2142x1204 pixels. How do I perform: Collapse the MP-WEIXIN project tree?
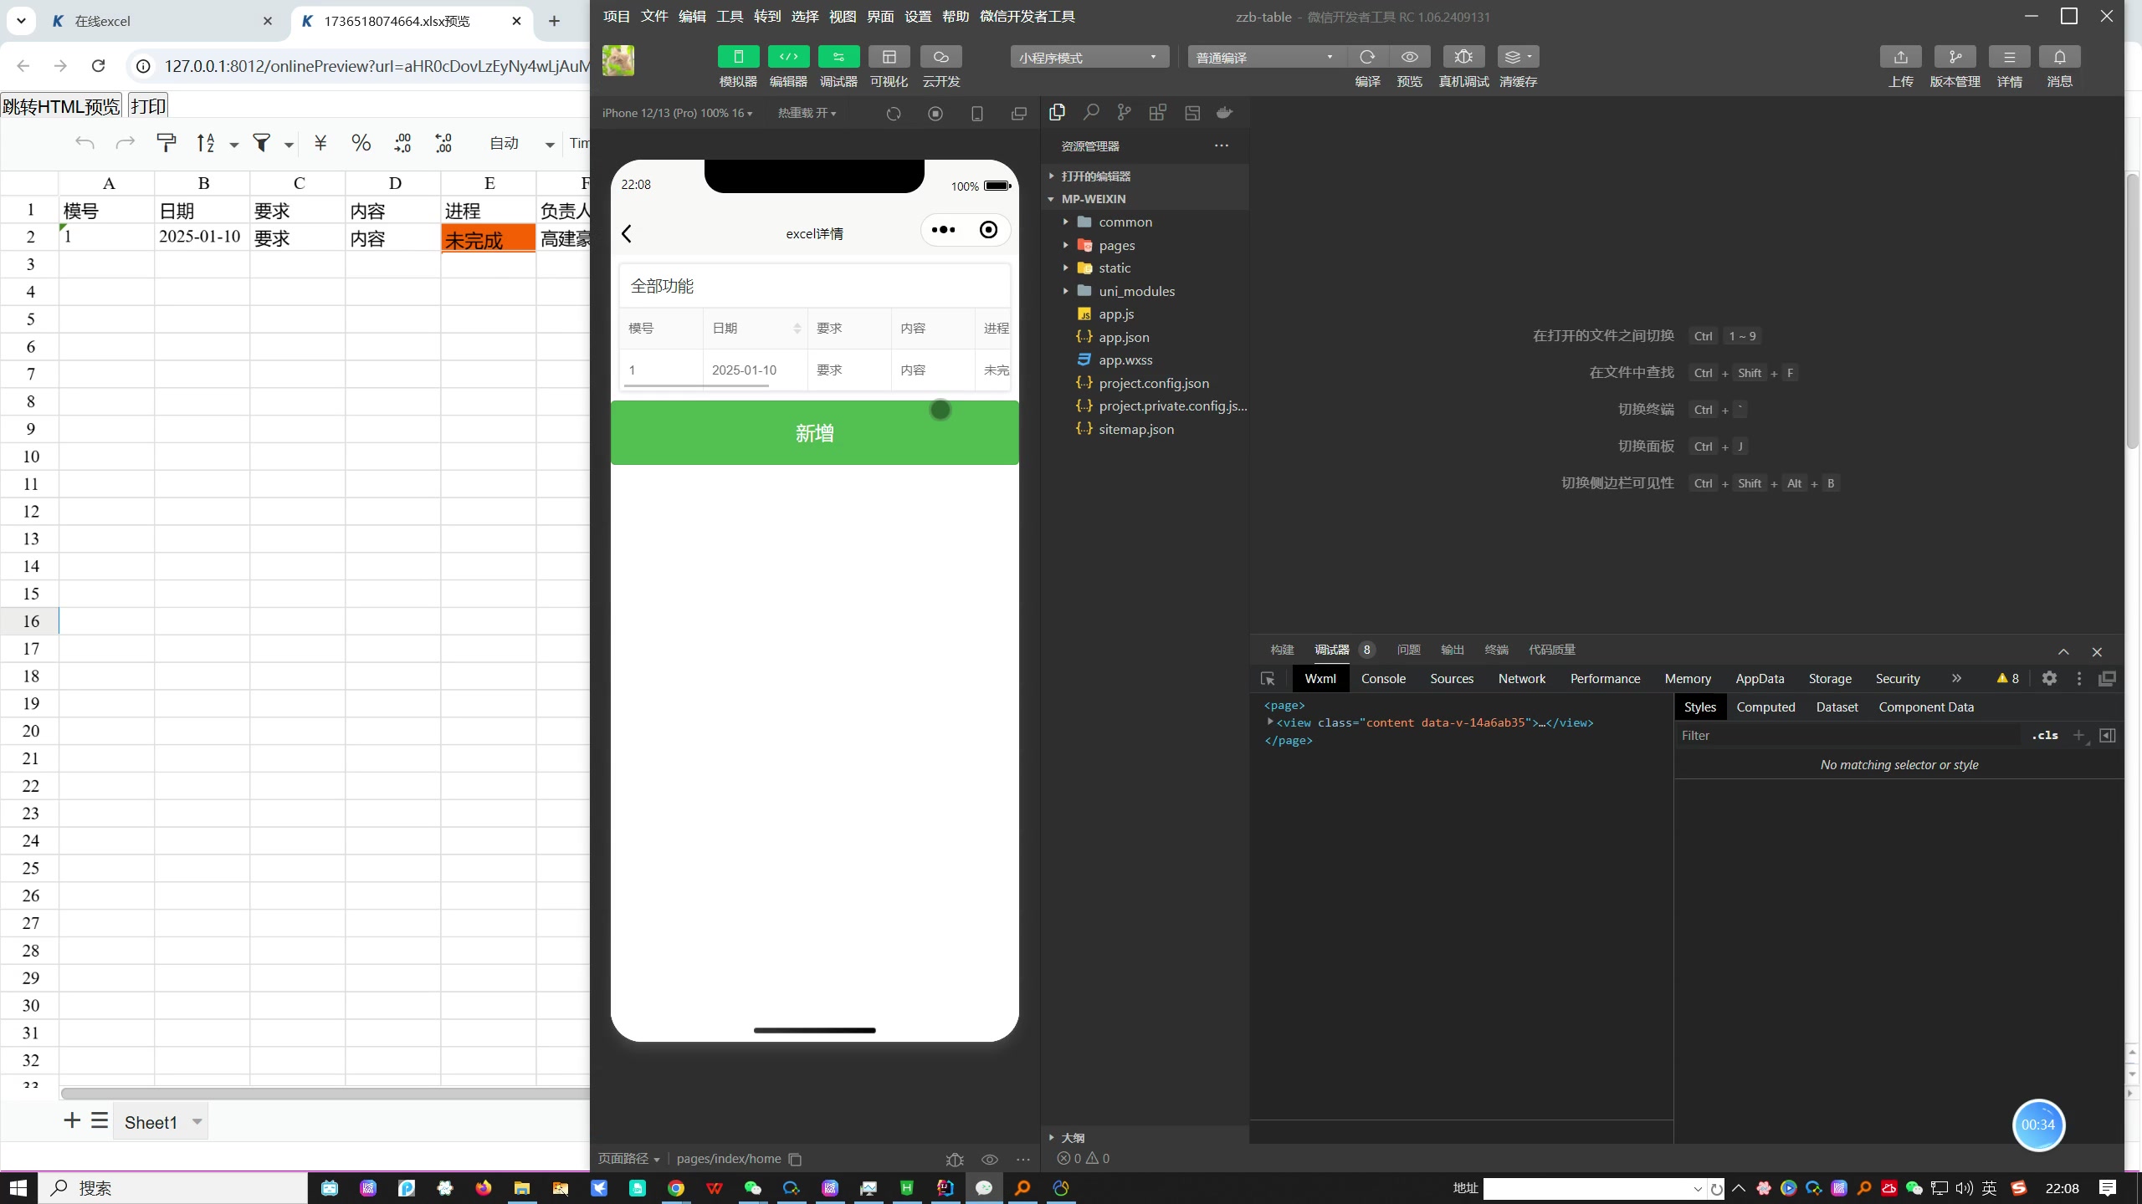coord(1145,199)
